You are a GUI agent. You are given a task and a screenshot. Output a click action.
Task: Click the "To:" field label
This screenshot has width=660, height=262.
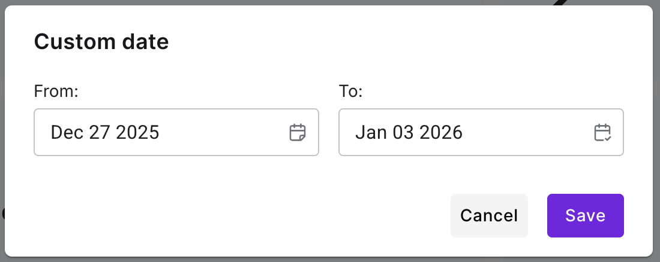pyautogui.click(x=351, y=92)
